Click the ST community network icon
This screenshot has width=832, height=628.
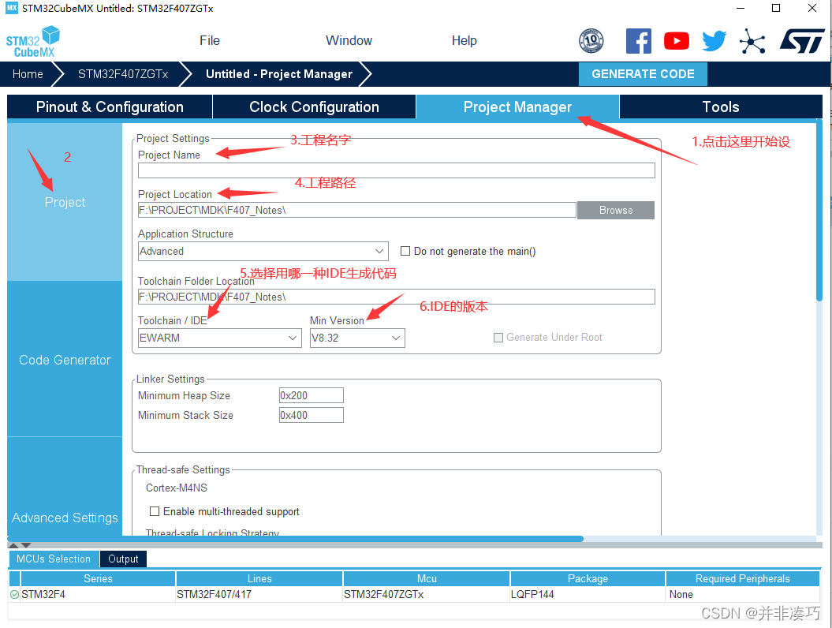752,41
